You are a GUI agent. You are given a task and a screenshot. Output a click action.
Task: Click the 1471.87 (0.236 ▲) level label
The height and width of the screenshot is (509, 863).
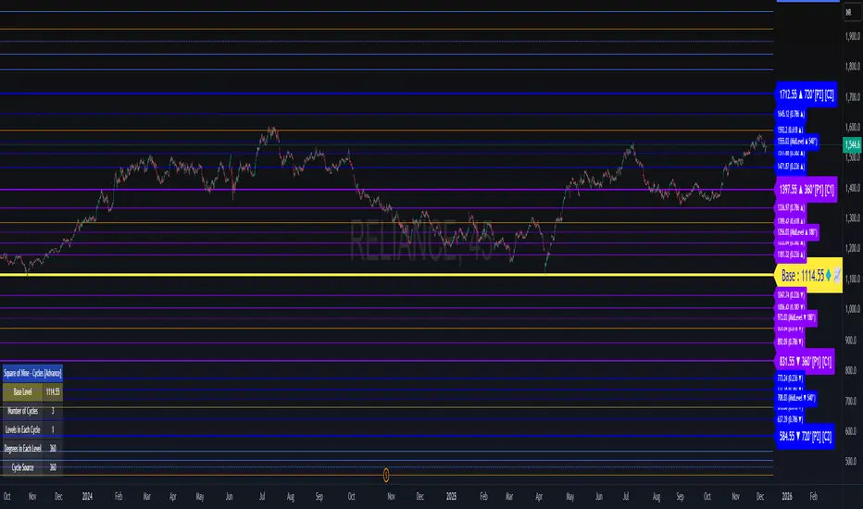[x=791, y=167]
